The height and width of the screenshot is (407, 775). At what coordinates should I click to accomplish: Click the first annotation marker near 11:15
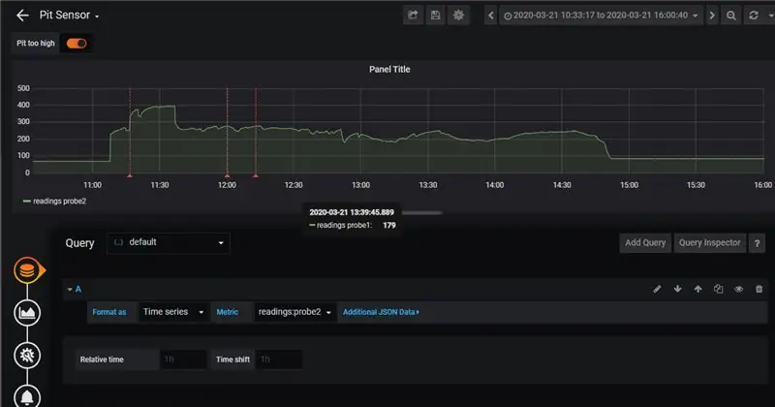(x=130, y=175)
